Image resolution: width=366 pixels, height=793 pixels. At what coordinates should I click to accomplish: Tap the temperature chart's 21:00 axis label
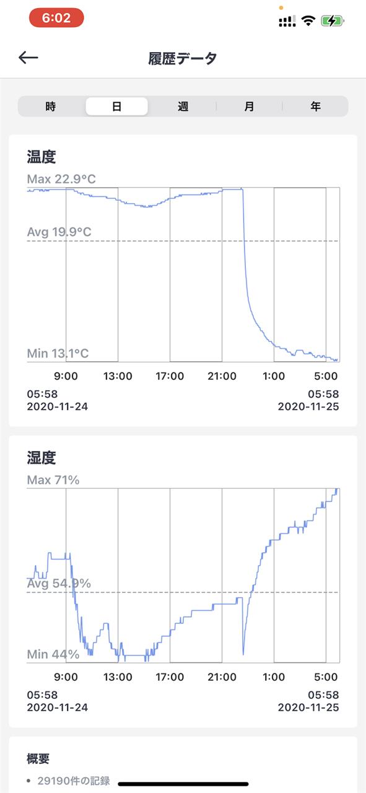pyautogui.click(x=222, y=376)
